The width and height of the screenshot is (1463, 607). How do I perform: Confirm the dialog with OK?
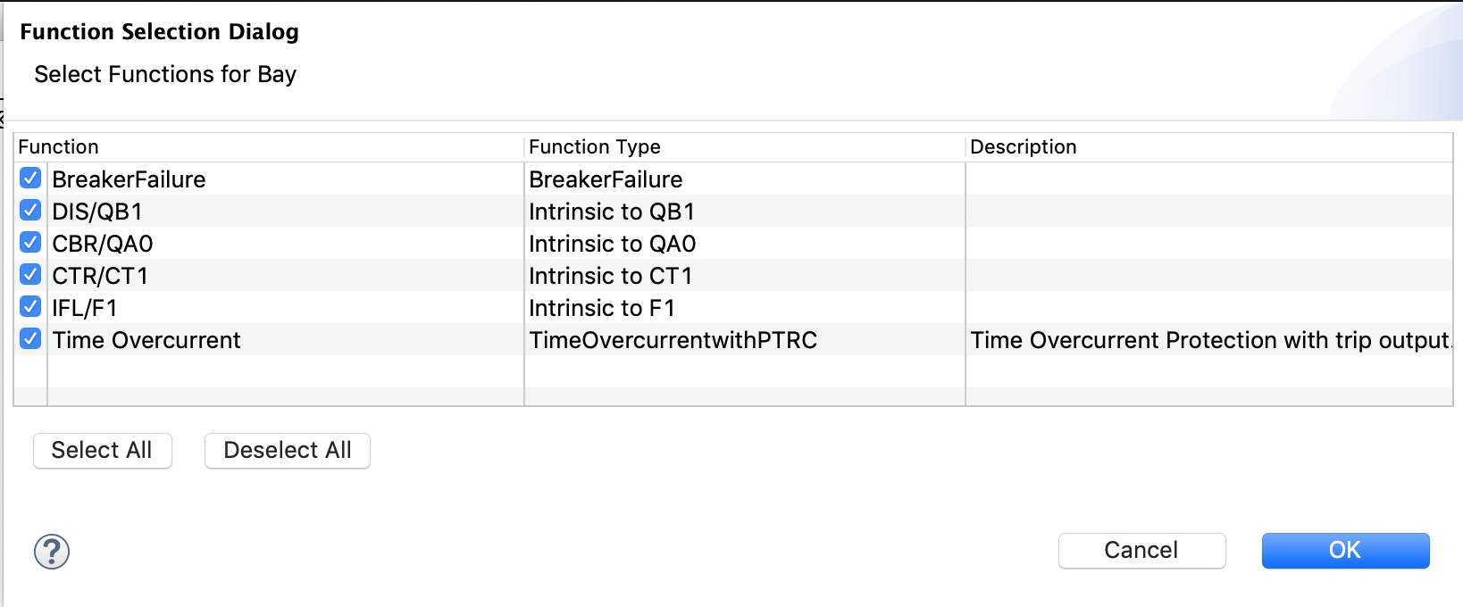pyautogui.click(x=1345, y=550)
